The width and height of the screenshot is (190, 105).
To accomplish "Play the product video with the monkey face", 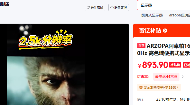I will tap(64, 64).
